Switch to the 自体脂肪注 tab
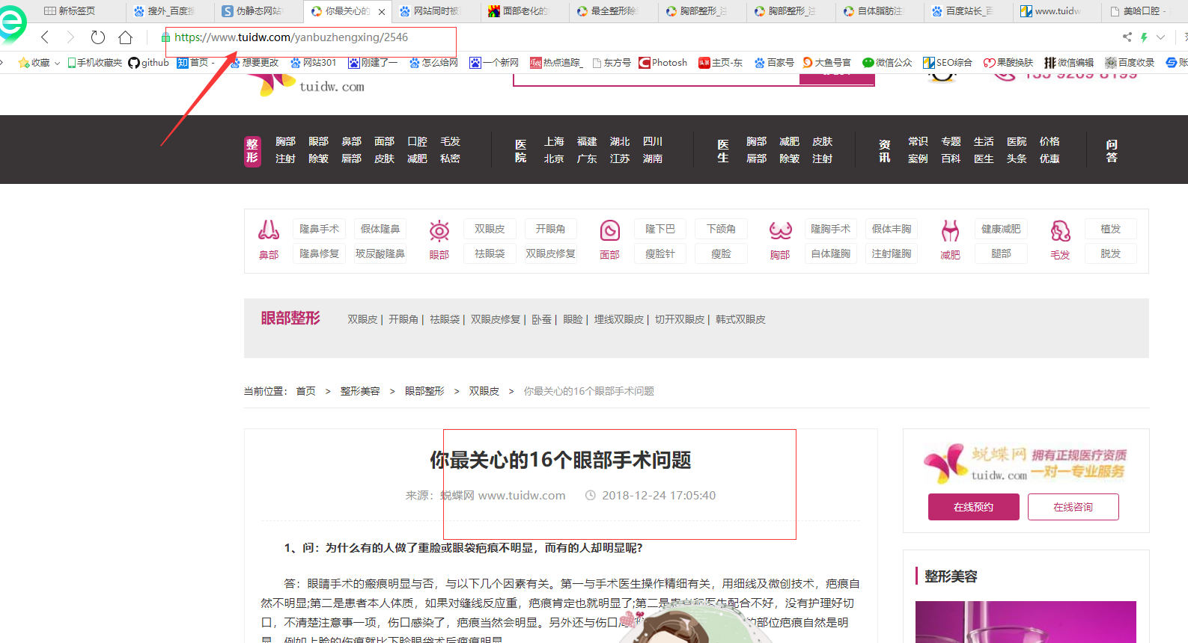This screenshot has width=1188, height=643. (x=880, y=11)
